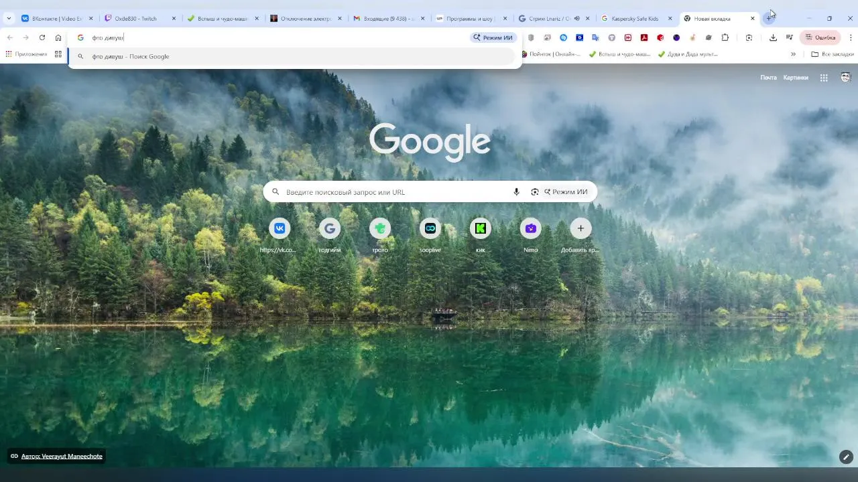Click the gray shield extension icon
The width and height of the screenshot is (858, 482).
pos(531,37)
